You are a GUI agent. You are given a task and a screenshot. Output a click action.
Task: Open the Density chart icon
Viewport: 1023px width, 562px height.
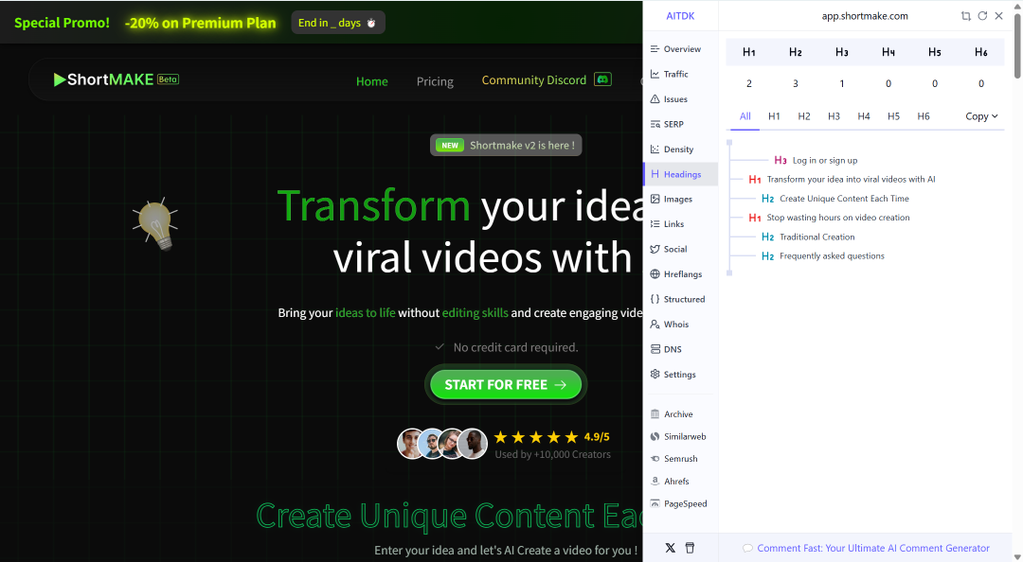click(x=655, y=149)
